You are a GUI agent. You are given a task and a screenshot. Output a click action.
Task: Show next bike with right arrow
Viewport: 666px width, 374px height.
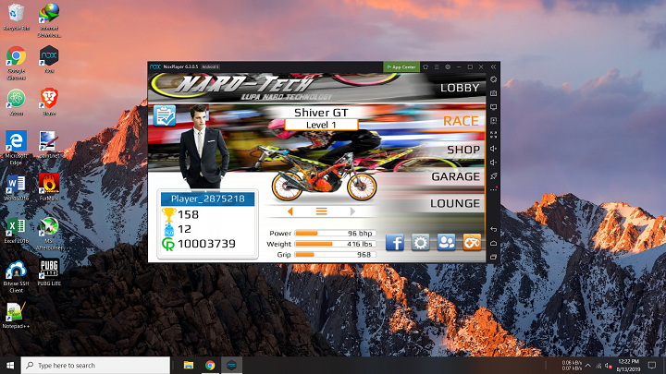352,211
